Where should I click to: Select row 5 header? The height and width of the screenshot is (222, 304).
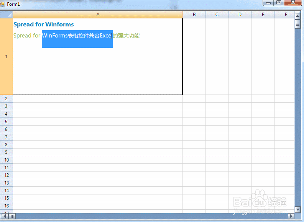coord(7,122)
